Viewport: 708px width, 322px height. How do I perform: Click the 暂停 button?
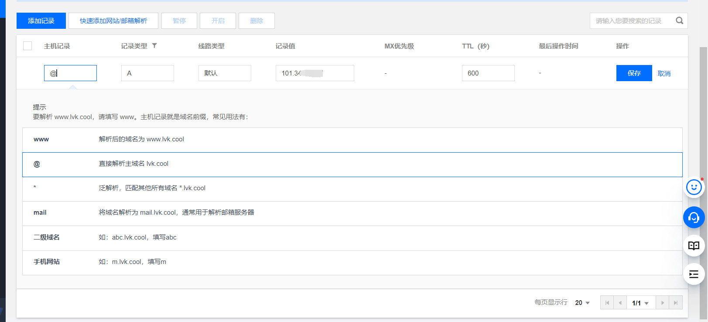coord(179,21)
